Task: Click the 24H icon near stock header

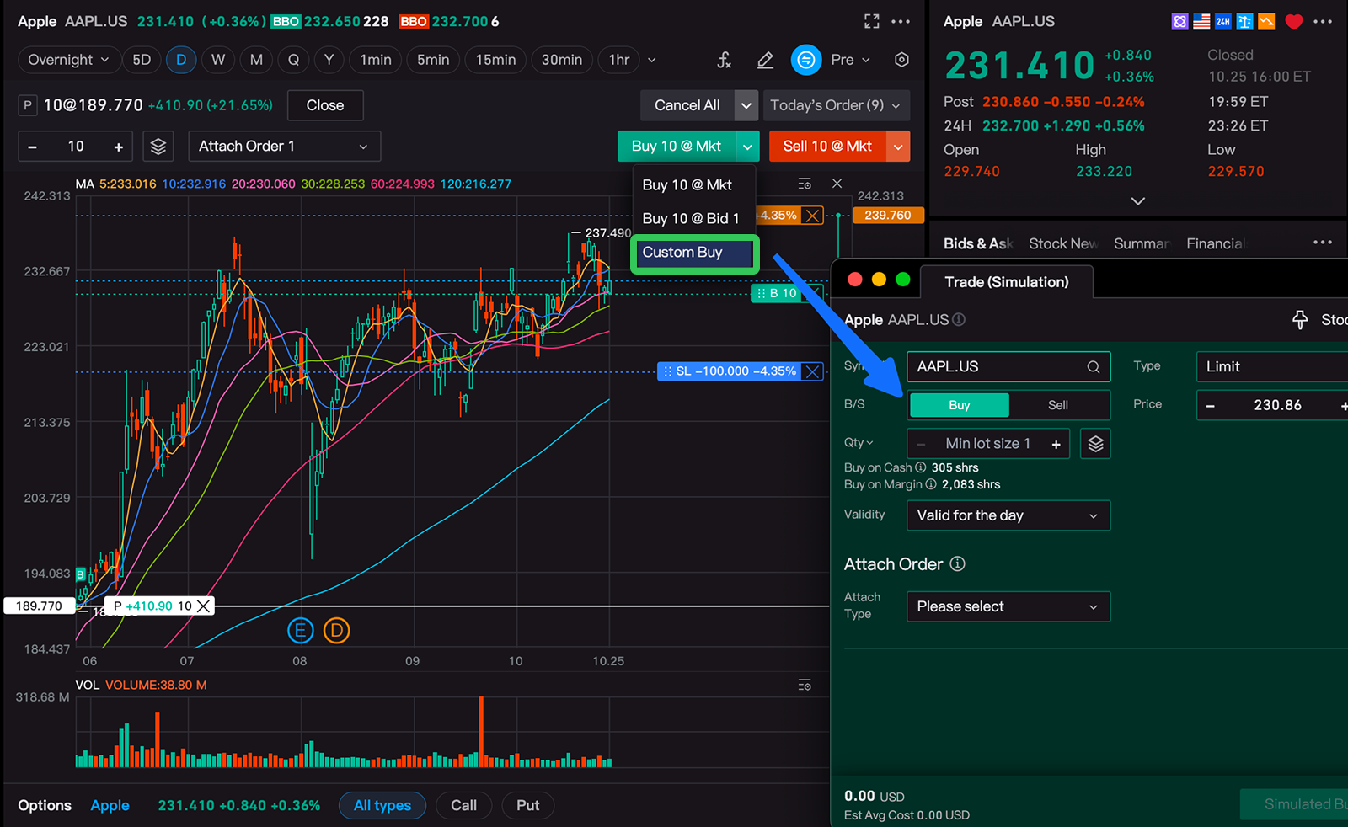Action: click(x=1223, y=22)
